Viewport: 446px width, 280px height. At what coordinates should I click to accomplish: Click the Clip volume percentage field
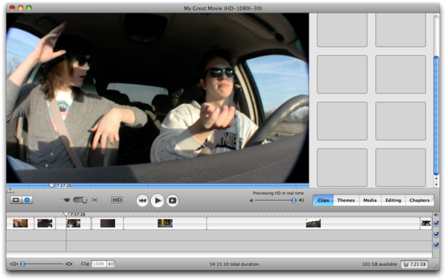(x=99, y=264)
